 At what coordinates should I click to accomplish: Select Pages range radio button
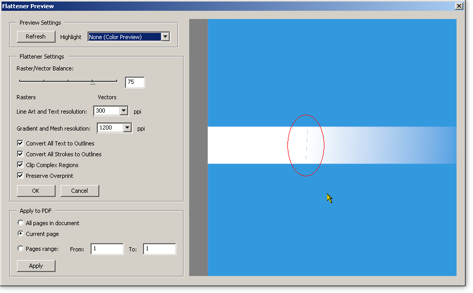coord(20,248)
